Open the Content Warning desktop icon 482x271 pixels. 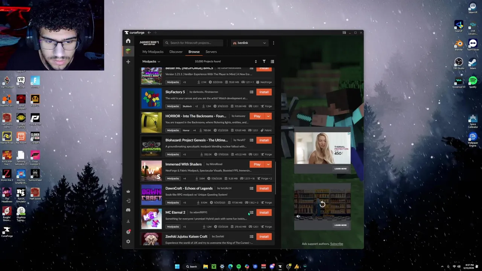tap(21, 120)
